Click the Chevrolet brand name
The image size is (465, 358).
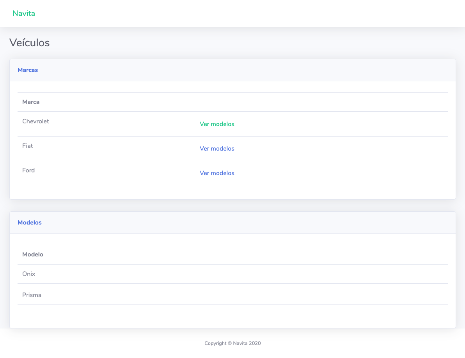point(35,121)
